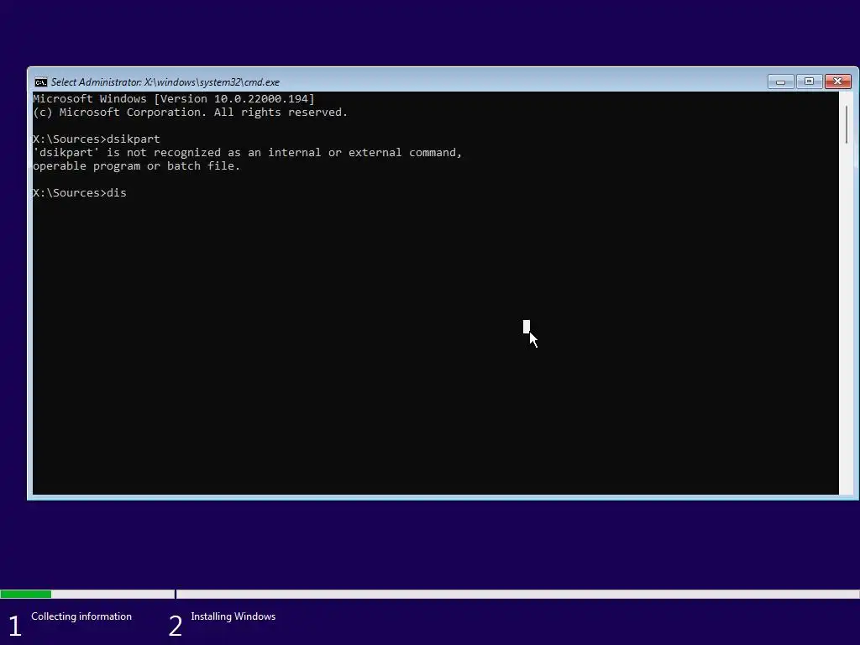Close the cmd.exe window
The height and width of the screenshot is (645, 860).
point(837,81)
